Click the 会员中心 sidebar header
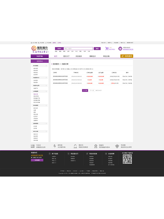 [40, 61]
